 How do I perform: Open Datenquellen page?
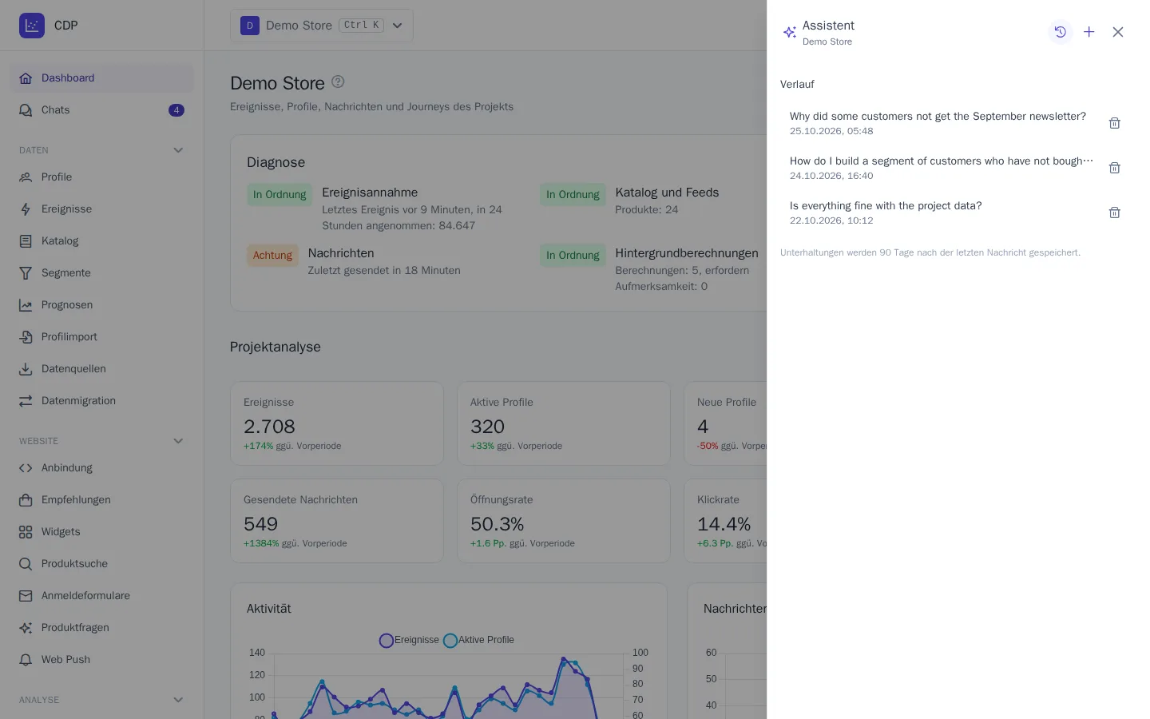[x=102, y=369]
